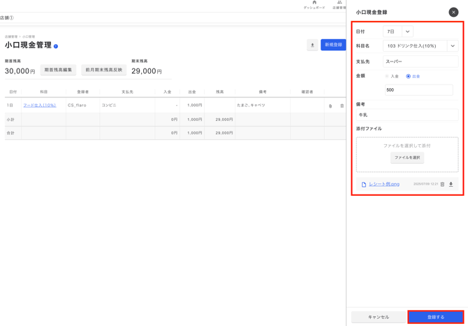Click the 期首残高編集 button
Viewport: 468px width, 326px height.
(58, 70)
